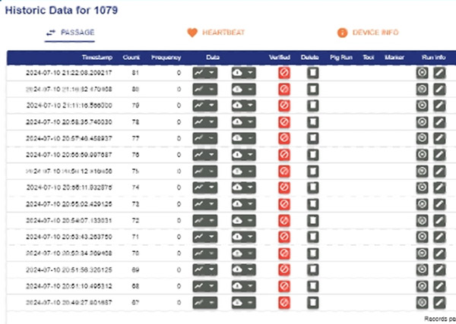The image size is (456, 324).
Task: Open download dropdown for count 74 row
Action: tap(244, 187)
